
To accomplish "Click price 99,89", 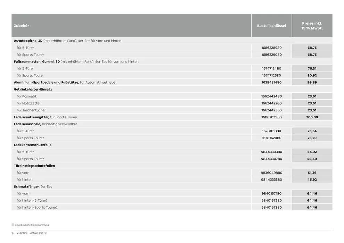I will (312, 82).
